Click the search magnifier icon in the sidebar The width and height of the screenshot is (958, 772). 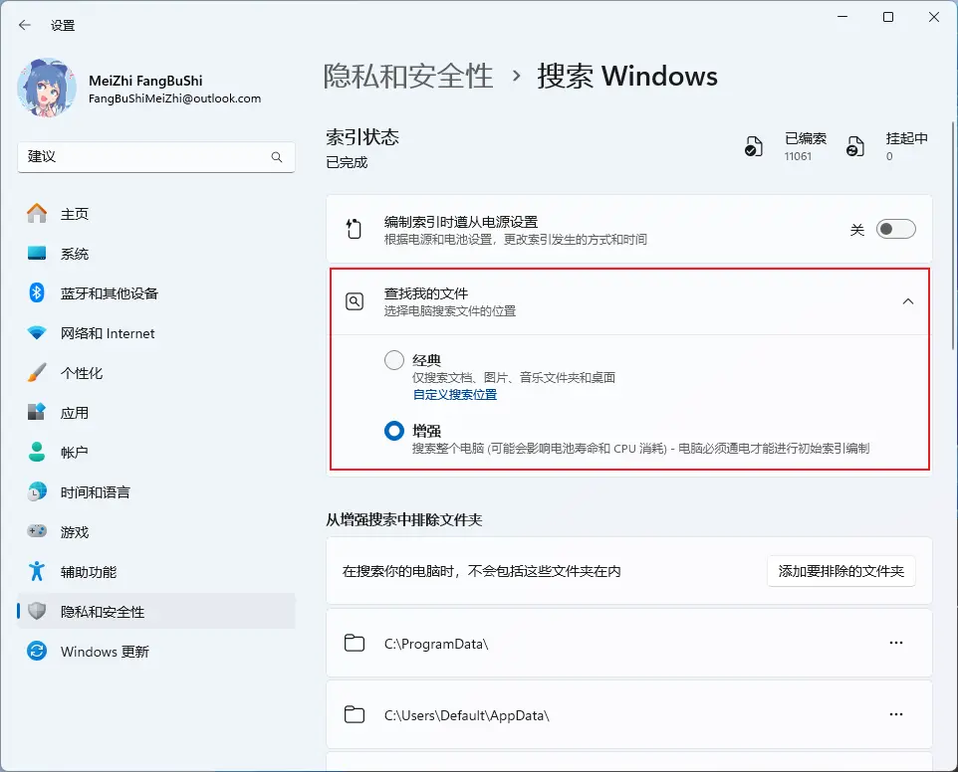click(x=277, y=157)
